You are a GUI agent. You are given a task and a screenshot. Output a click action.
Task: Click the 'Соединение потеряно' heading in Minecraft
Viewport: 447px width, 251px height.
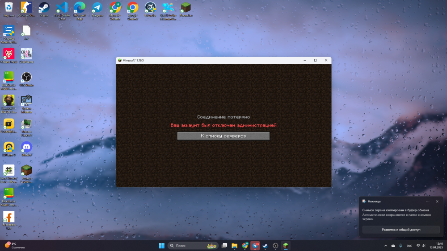coord(223,117)
